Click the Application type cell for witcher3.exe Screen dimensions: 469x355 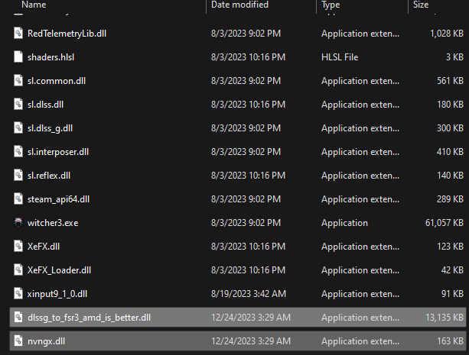[x=344, y=223]
